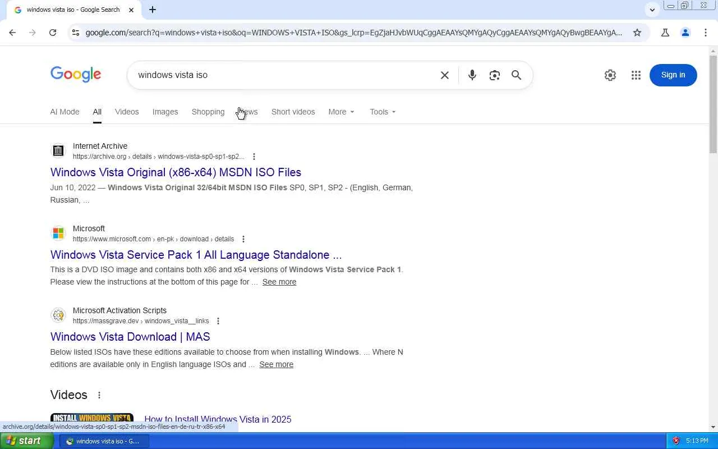Open Microsoft Activation Scripts result options menu

coord(218,321)
